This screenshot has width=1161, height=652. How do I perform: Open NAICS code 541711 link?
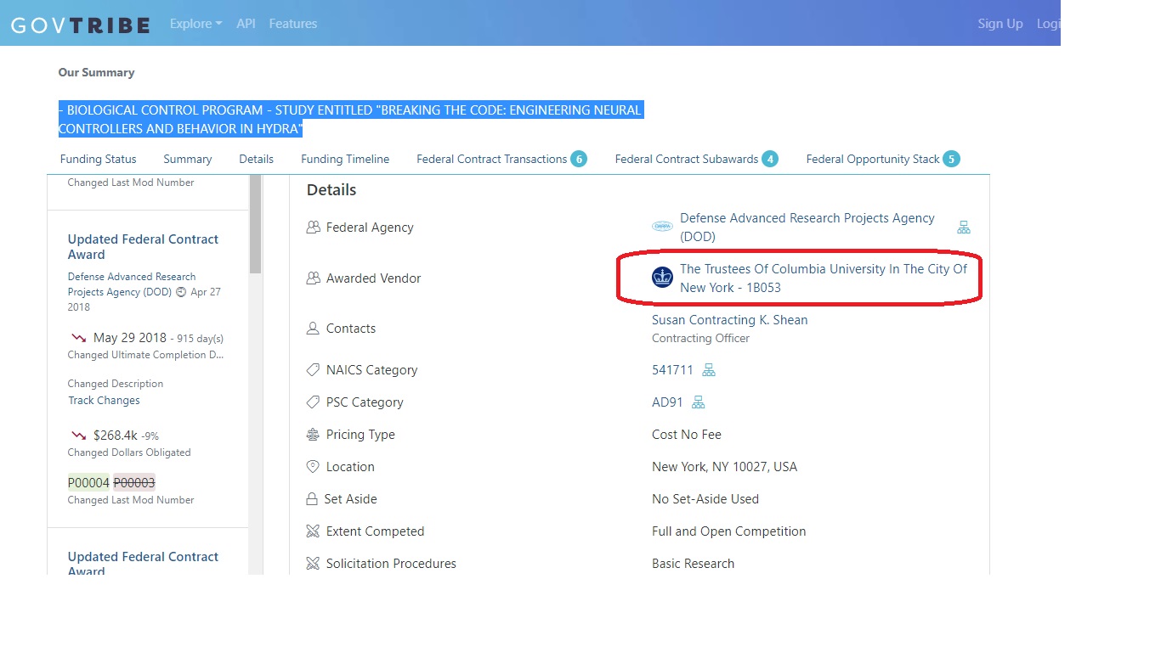[x=672, y=370]
